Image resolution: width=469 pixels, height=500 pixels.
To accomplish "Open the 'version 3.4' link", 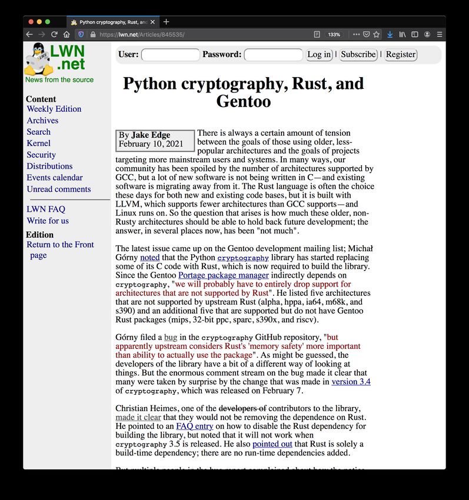I will point(351,382).
